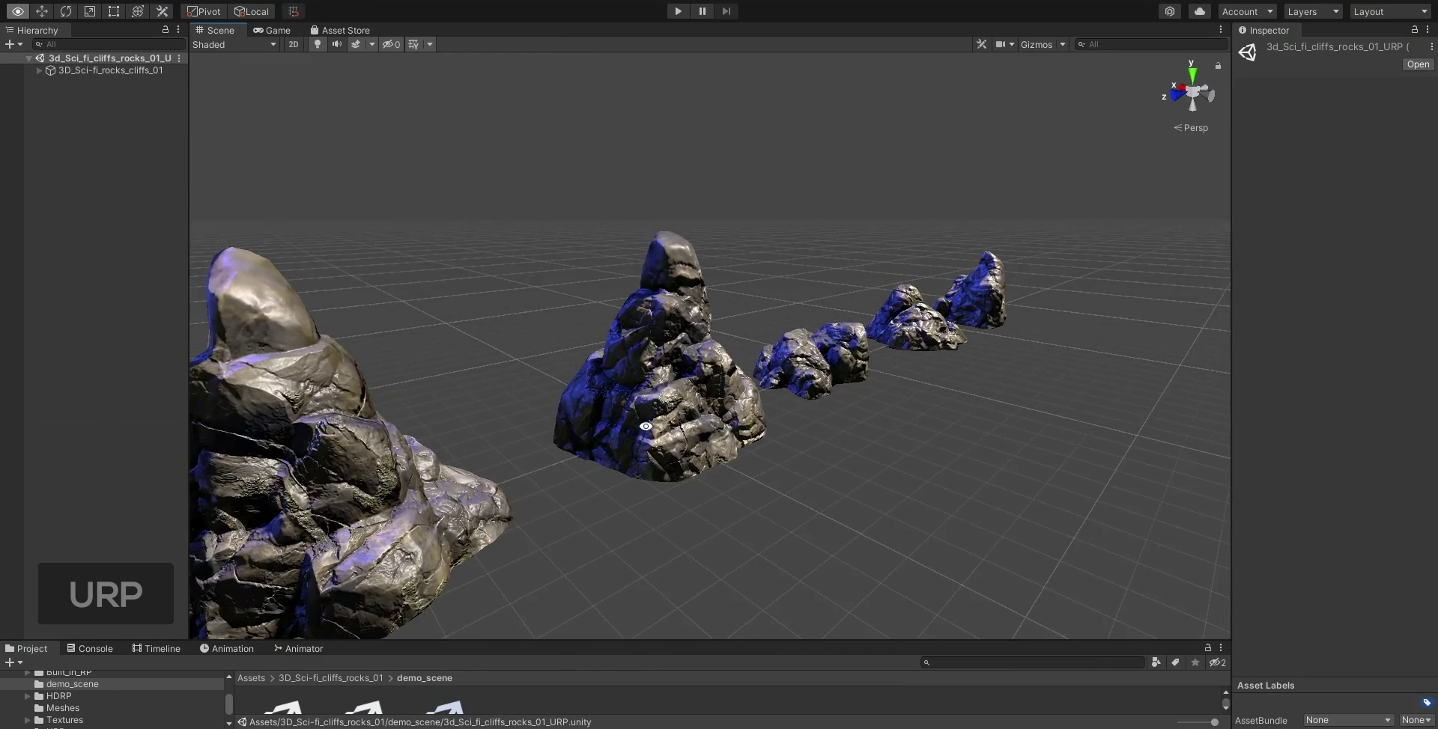Open Hierarchy panel more options menu
Screen dimensions: 1438x729
[178, 30]
